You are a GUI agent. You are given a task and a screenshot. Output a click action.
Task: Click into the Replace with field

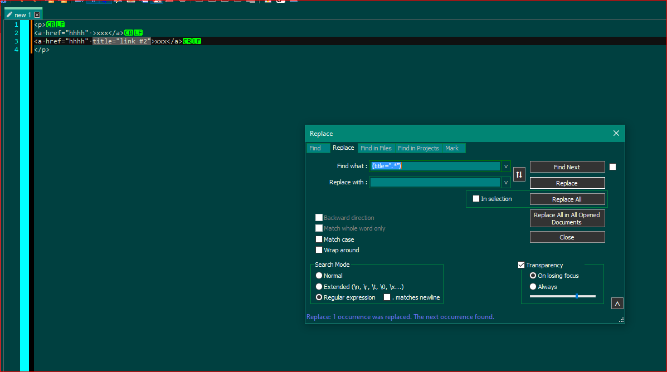tap(436, 183)
